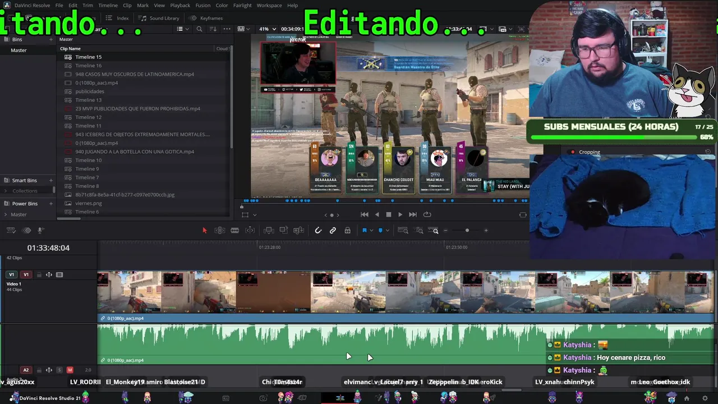
Task: Expand the Flag color dropdown arrow
Action: [371, 231]
